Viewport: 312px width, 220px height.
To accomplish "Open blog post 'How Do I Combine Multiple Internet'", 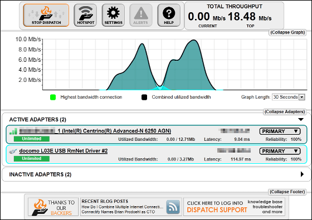I will 123,207.
